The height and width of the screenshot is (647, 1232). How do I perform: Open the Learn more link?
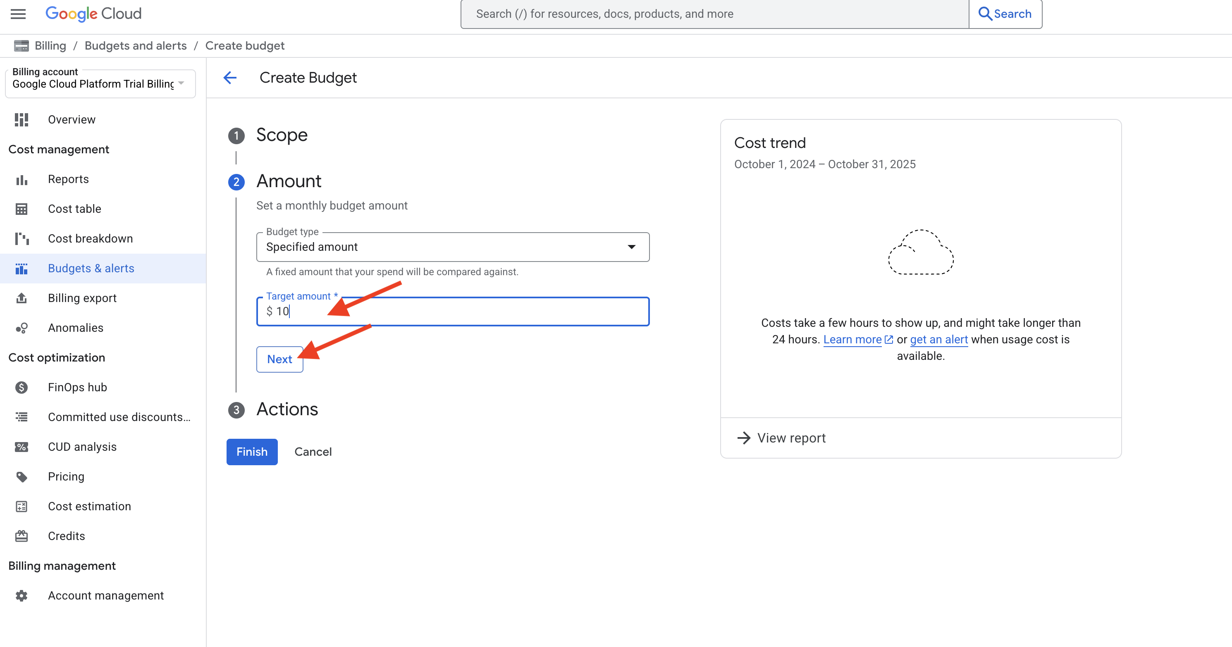coord(852,340)
